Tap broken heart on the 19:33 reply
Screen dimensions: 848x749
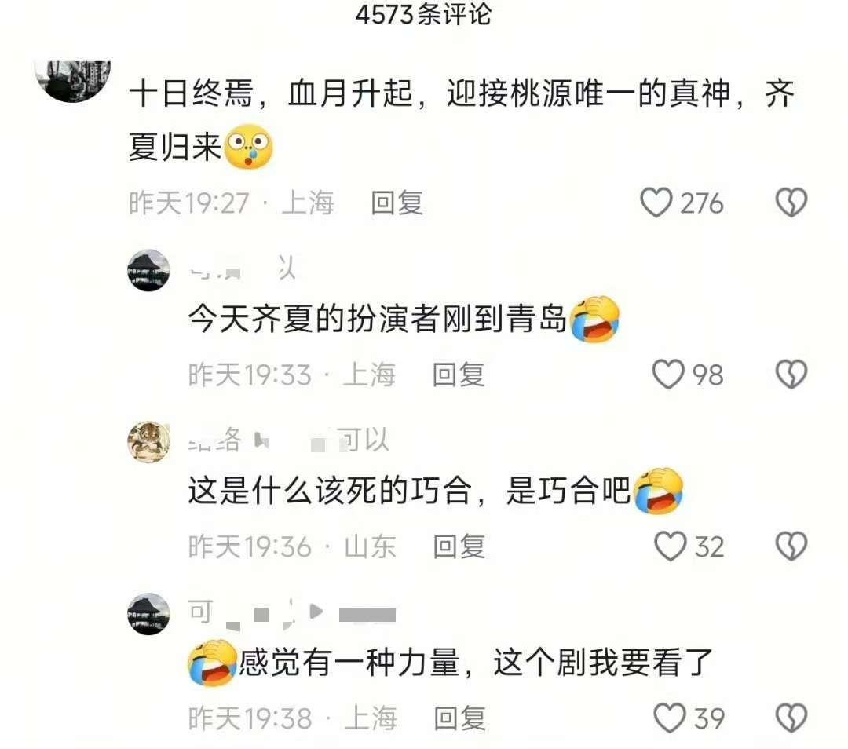click(x=791, y=374)
